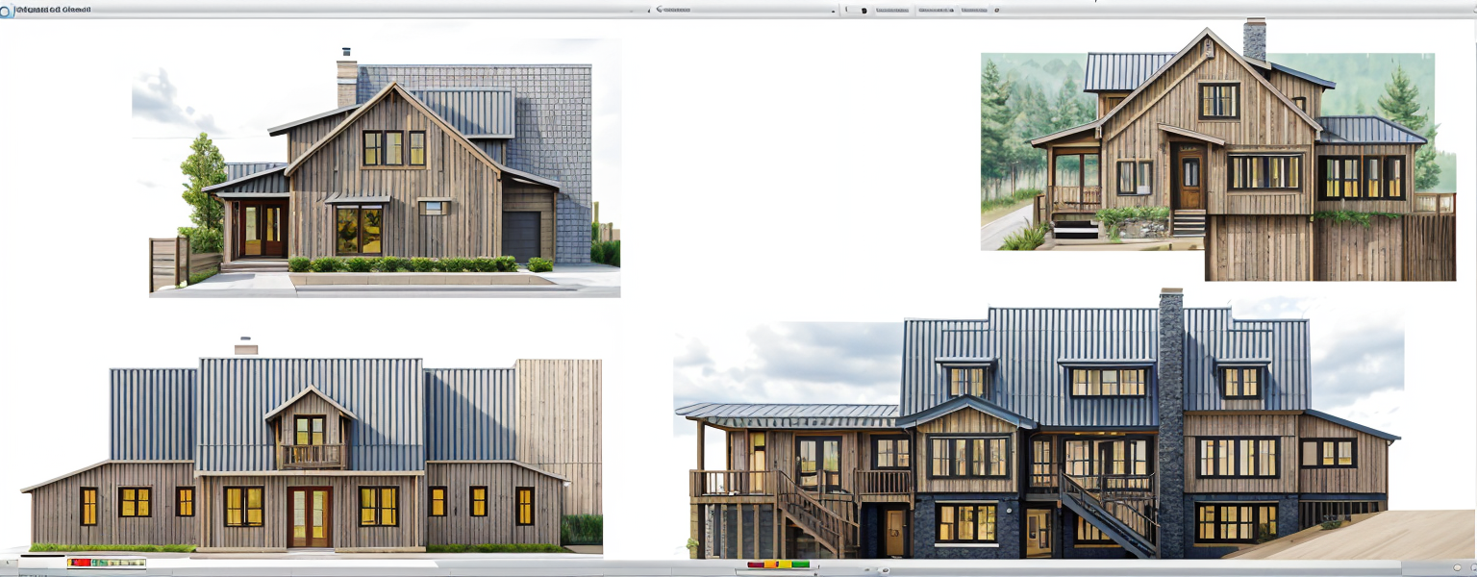Screen dimensions: 1477x577
Task: Click the small arrow icon before the toolbar search field
Action: pyautogui.click(x=646, y=11)
